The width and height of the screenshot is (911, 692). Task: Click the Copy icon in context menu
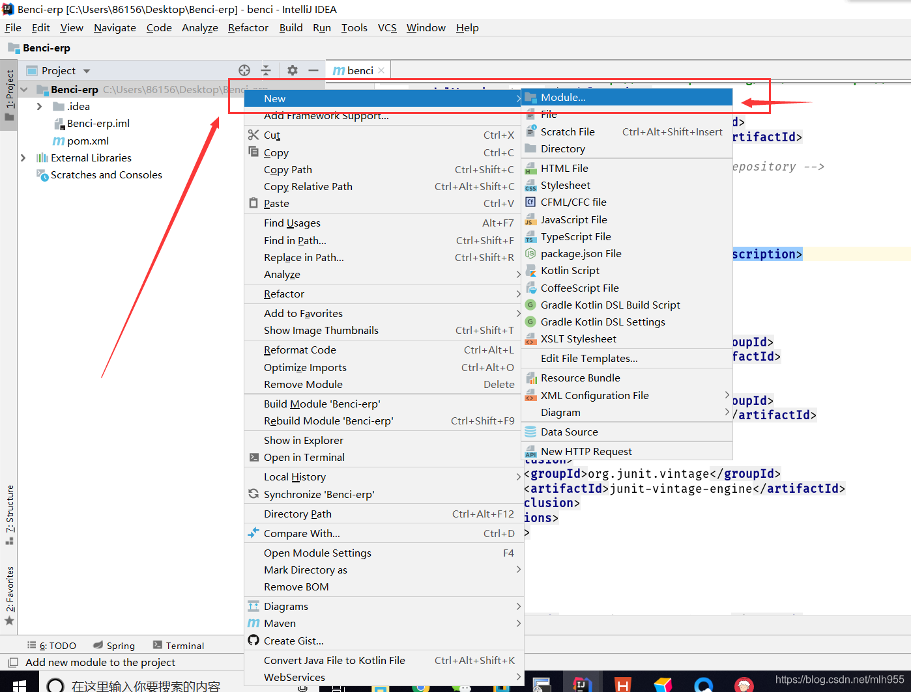(253, 152)
